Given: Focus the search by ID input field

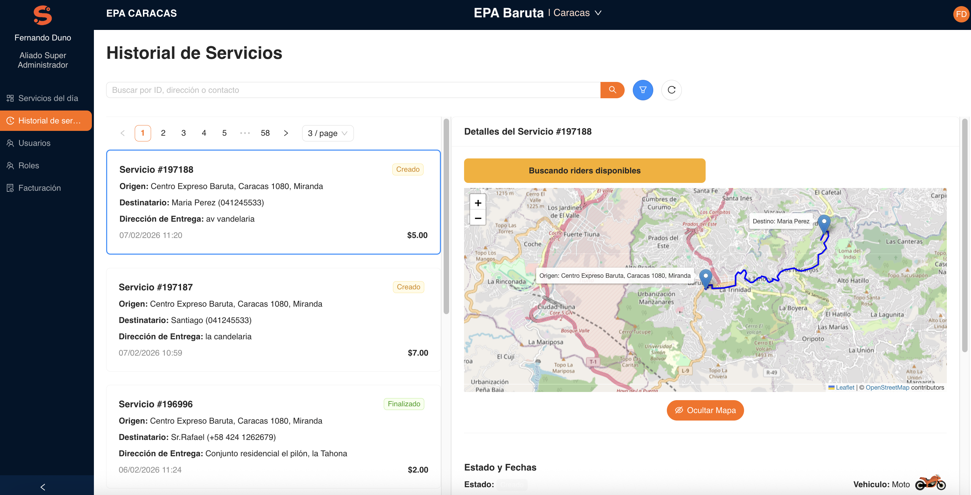Looking at the screenshot, I should click(353, 90).
